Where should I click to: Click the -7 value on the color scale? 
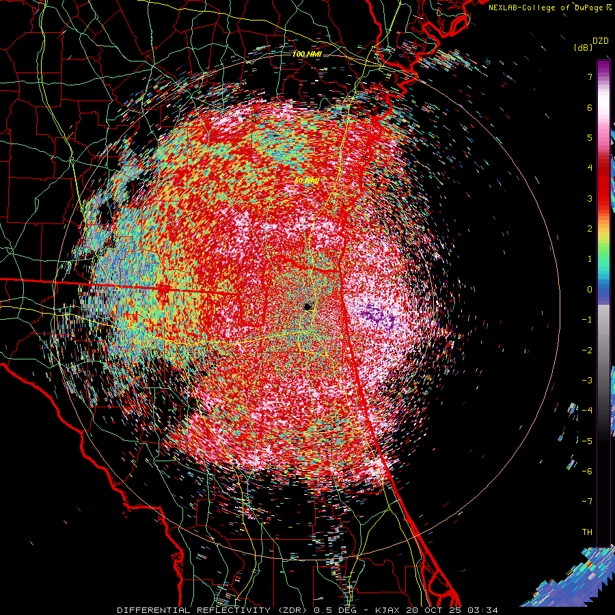(x=587, y=502)
